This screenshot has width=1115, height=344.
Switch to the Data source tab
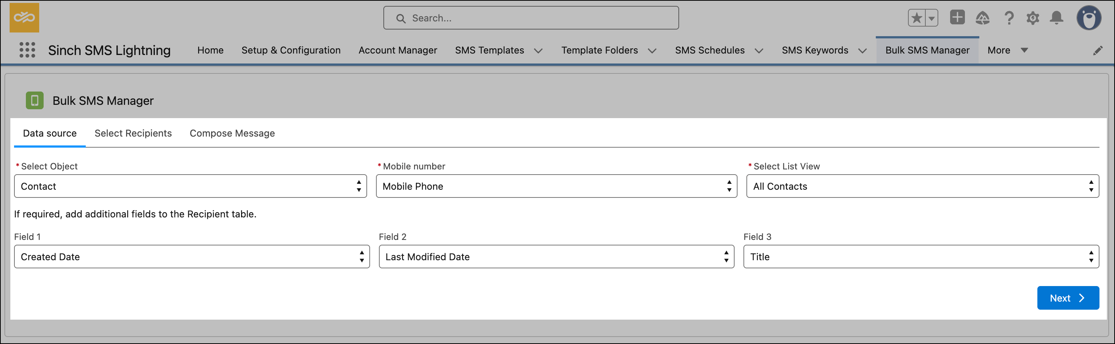pos(50,133)
